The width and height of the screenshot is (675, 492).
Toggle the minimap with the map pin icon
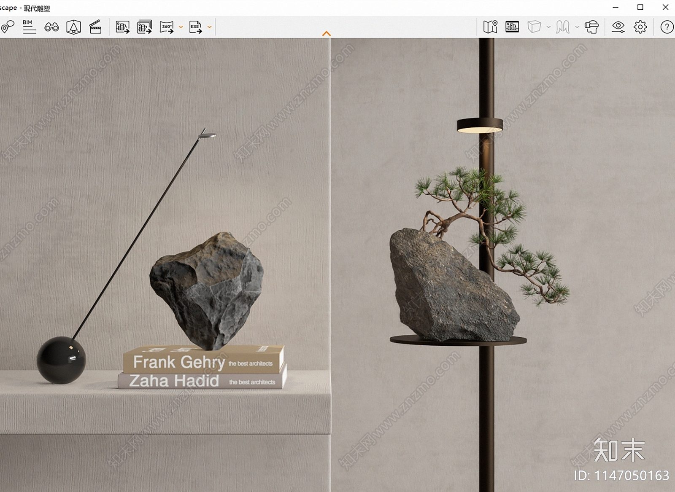pyautogui.click(x=490, y=27)
